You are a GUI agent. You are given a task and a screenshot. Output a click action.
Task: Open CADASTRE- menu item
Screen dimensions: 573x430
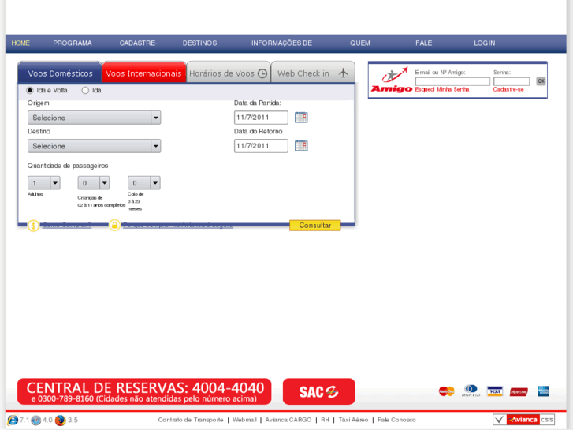coord(138,43)
